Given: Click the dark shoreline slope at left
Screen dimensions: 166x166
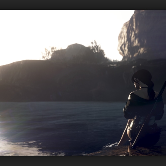Looking at the screenshot, I should pyautogui.click(x=22, y=80).
